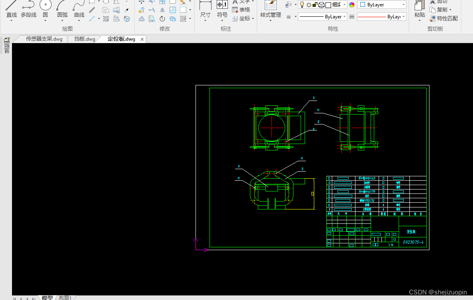Click the double-line tool icon
This screenshot has height=300, width=473.
[x=92, y=10]
